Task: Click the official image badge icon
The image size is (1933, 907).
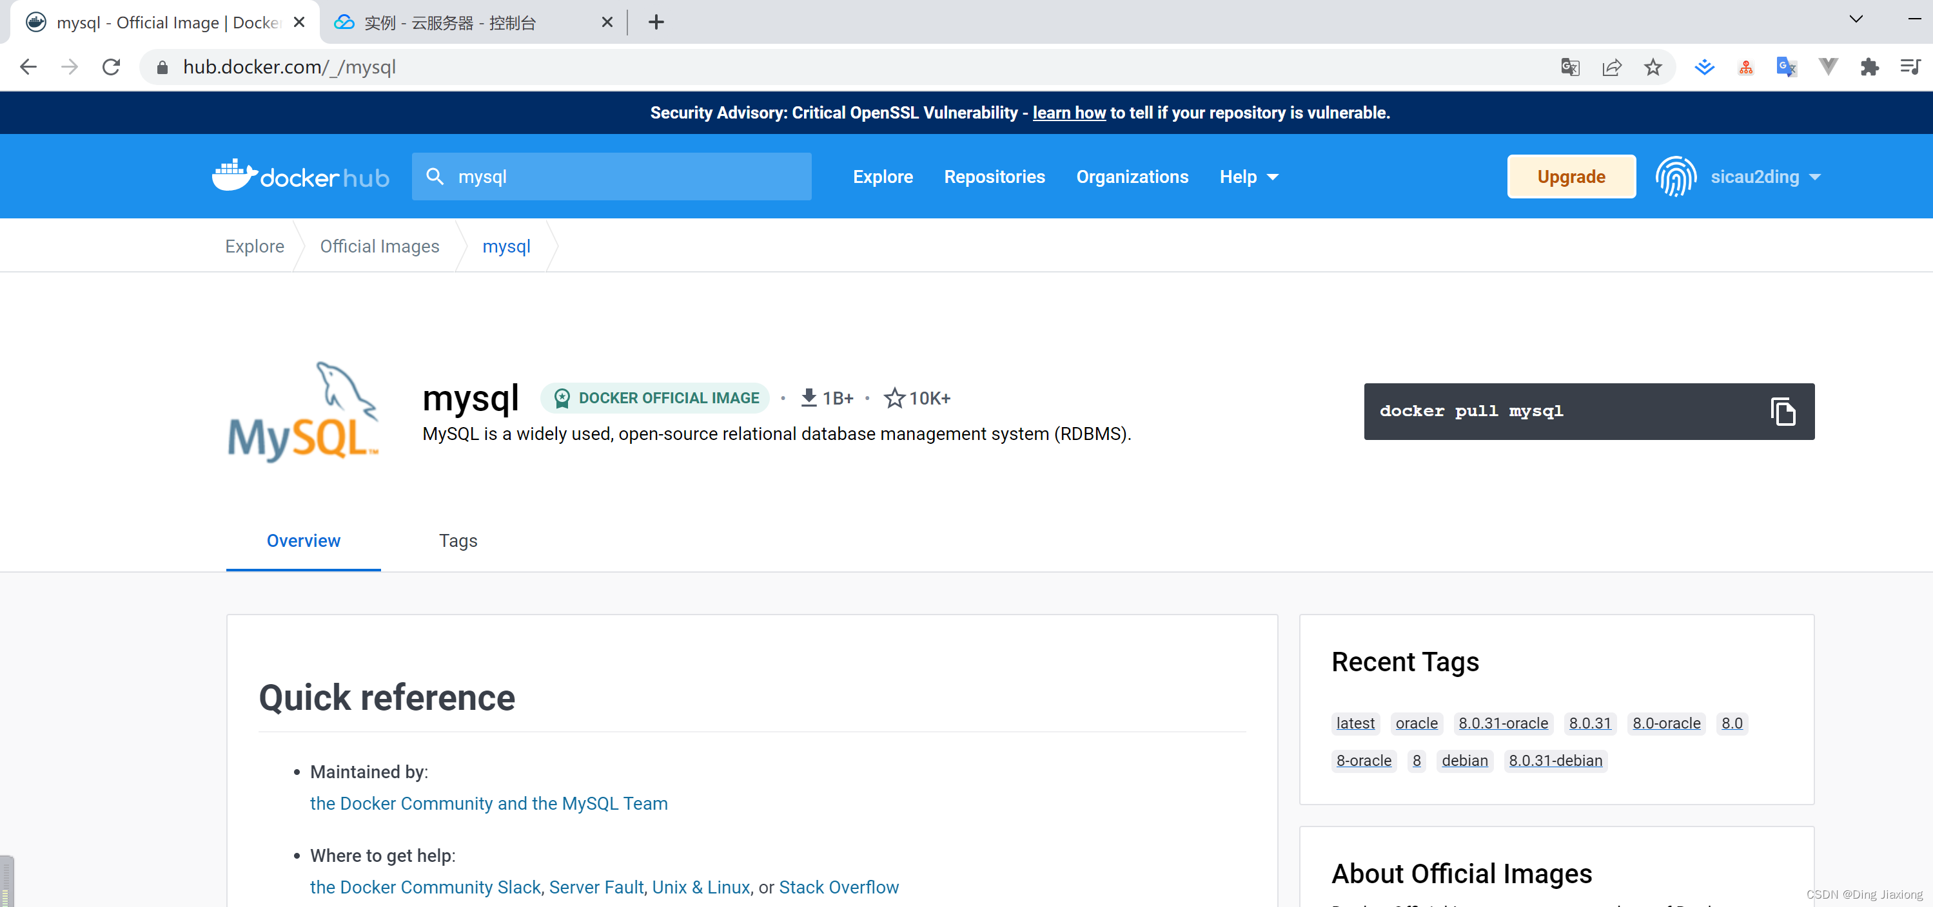Action: coord(562,398)
